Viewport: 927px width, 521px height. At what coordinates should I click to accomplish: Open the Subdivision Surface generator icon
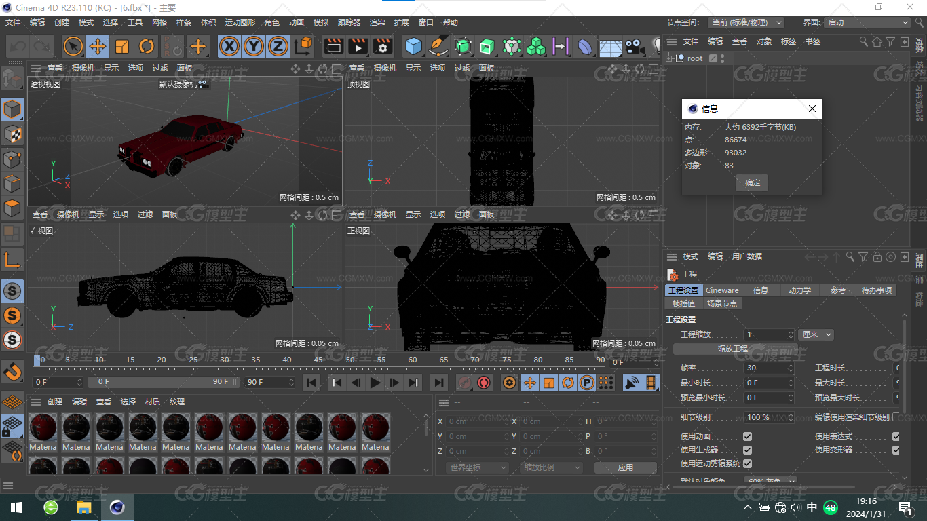(463, 46)
